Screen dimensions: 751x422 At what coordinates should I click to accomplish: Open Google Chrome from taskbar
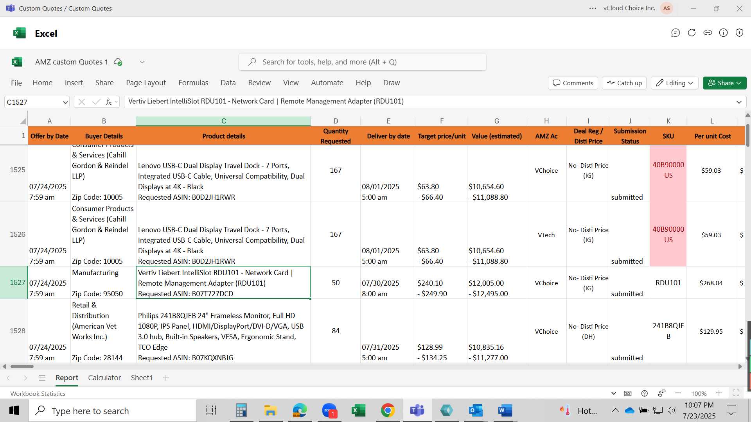(x=388, y=411)
